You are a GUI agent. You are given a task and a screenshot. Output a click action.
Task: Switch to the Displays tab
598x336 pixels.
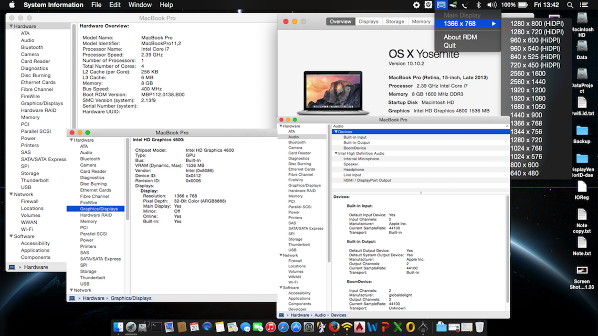tap(368, 22)
